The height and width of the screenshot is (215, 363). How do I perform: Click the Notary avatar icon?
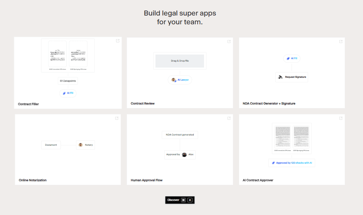pyautogui.click(x=81, y=145)
